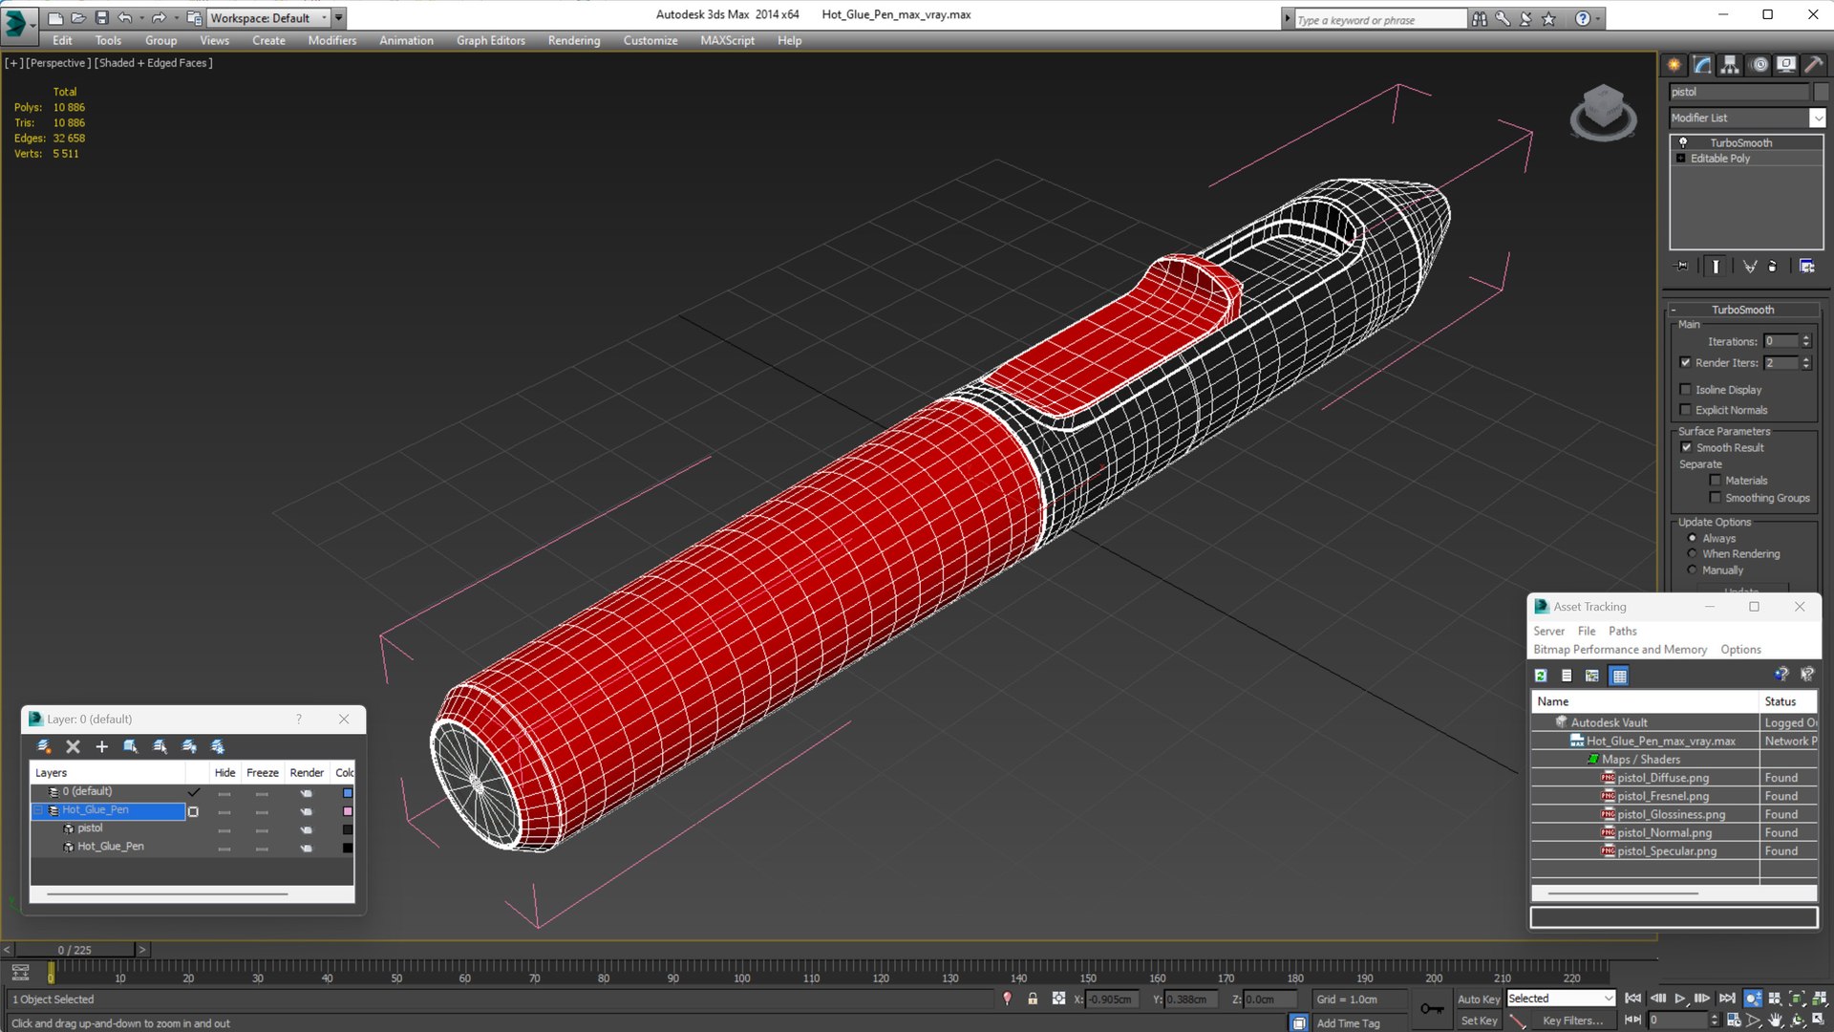
Task: Open the Modify command panel tab
Action: click(1702, 65)
